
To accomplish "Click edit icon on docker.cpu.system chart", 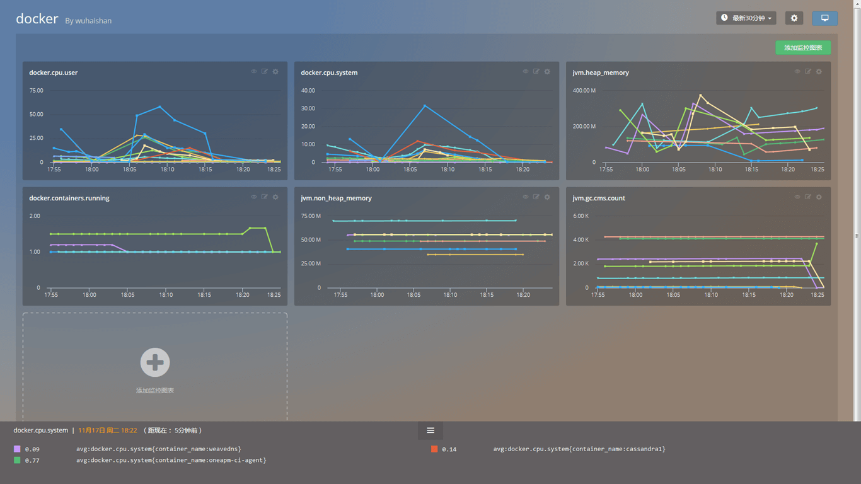I will 536,72.
